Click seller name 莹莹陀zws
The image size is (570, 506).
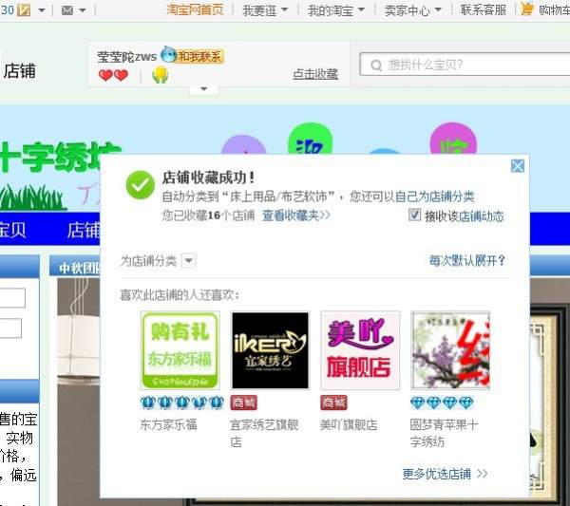[127, 57]
